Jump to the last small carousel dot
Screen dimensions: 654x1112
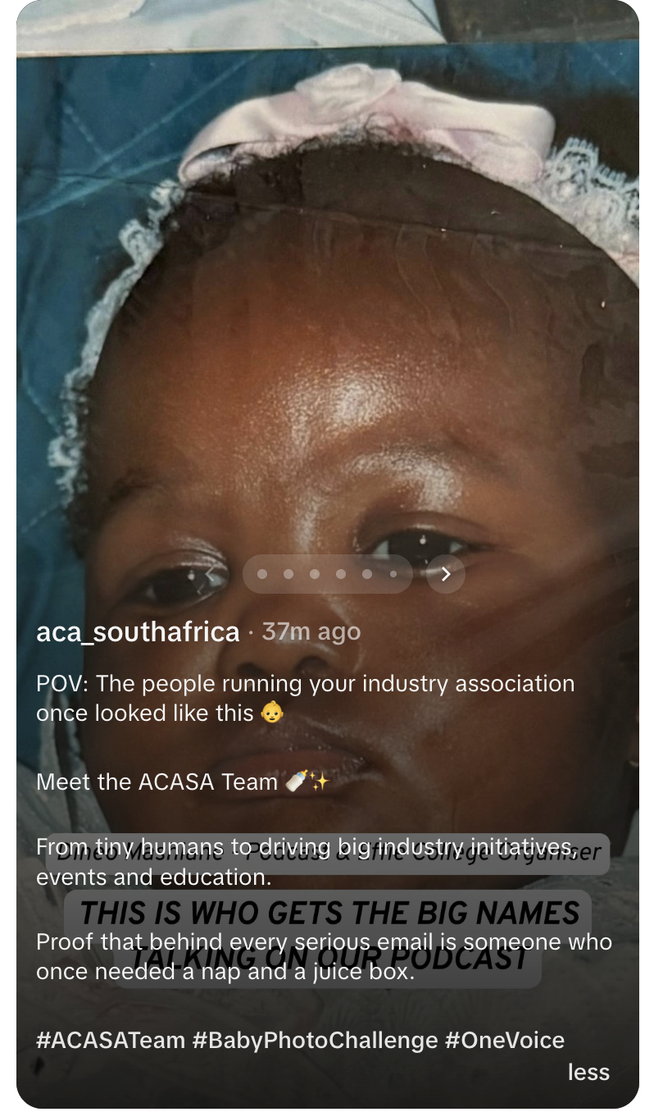pos(393,574)
